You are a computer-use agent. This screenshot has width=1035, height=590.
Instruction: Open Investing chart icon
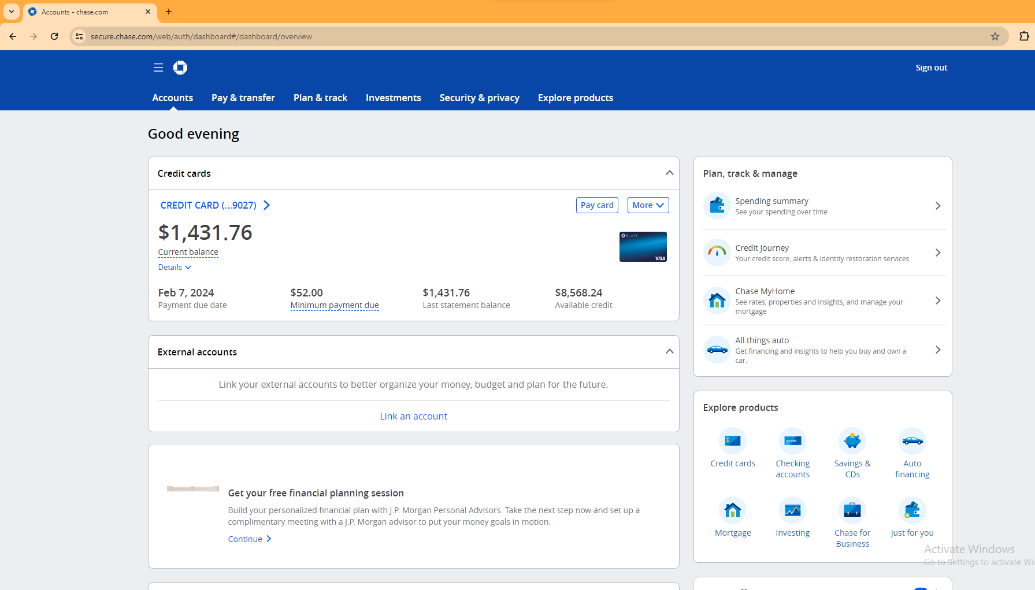pyautogui.click(x=793, y=510)
